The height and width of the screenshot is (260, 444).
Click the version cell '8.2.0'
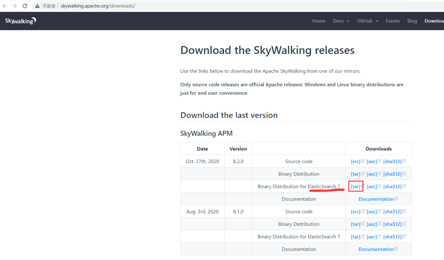pyautogui.click(x=238, y=162)
